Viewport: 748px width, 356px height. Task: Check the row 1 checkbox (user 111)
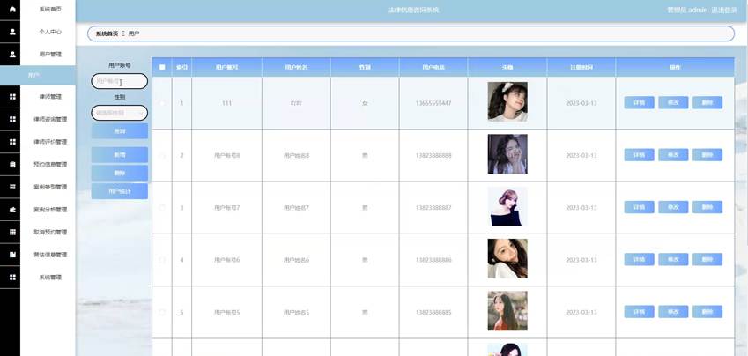162,103
